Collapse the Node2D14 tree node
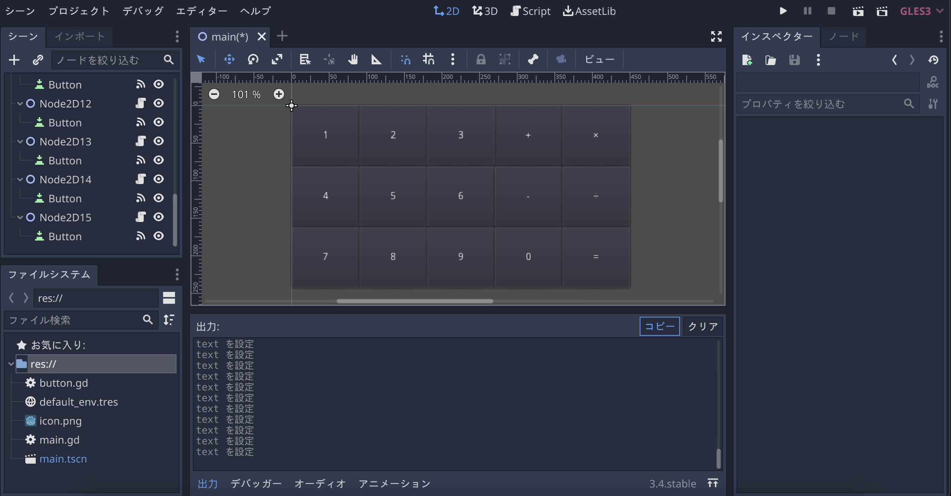 [x=20, y=180]
